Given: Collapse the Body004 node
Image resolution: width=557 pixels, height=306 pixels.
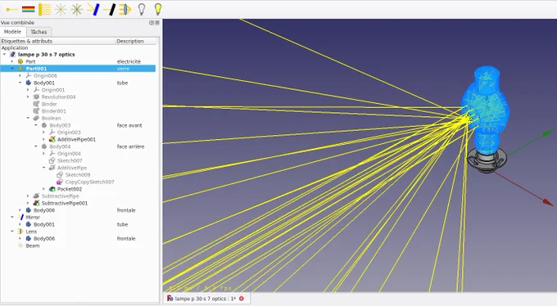Looking at the screenshot, I should (35, 146).
